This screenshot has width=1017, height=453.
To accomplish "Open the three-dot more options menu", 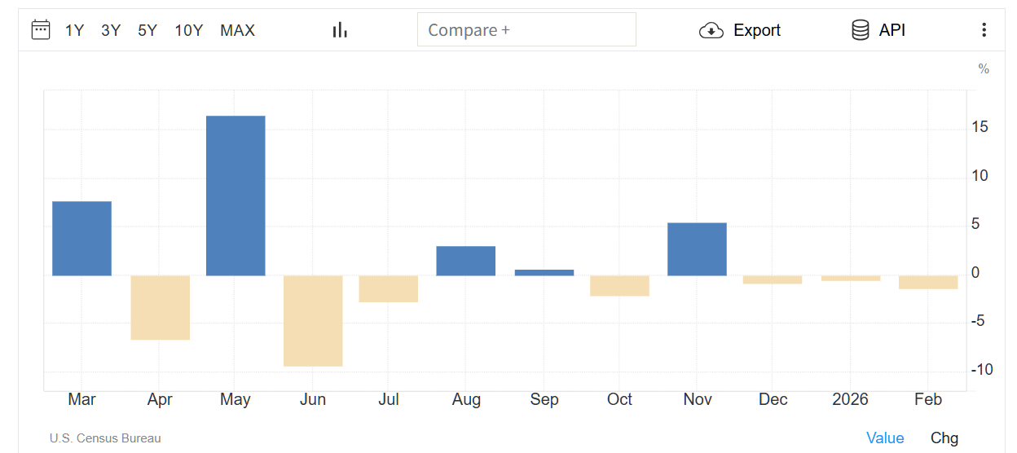I will coord(984,30).
